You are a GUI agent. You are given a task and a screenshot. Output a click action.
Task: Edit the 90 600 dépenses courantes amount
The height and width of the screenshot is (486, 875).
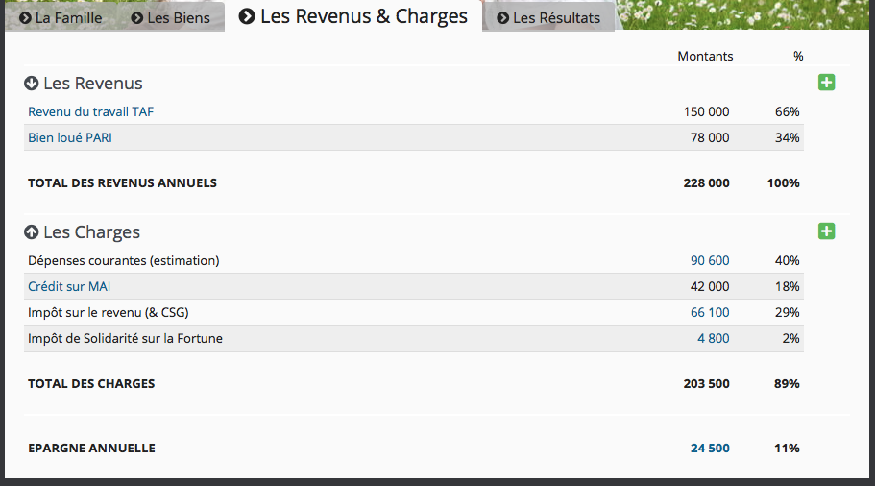pos(710,260)
